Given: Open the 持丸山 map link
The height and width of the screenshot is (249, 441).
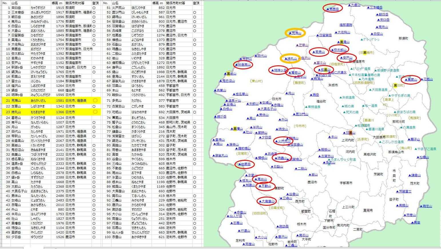Looking at the screenshot, I should 292,59.
